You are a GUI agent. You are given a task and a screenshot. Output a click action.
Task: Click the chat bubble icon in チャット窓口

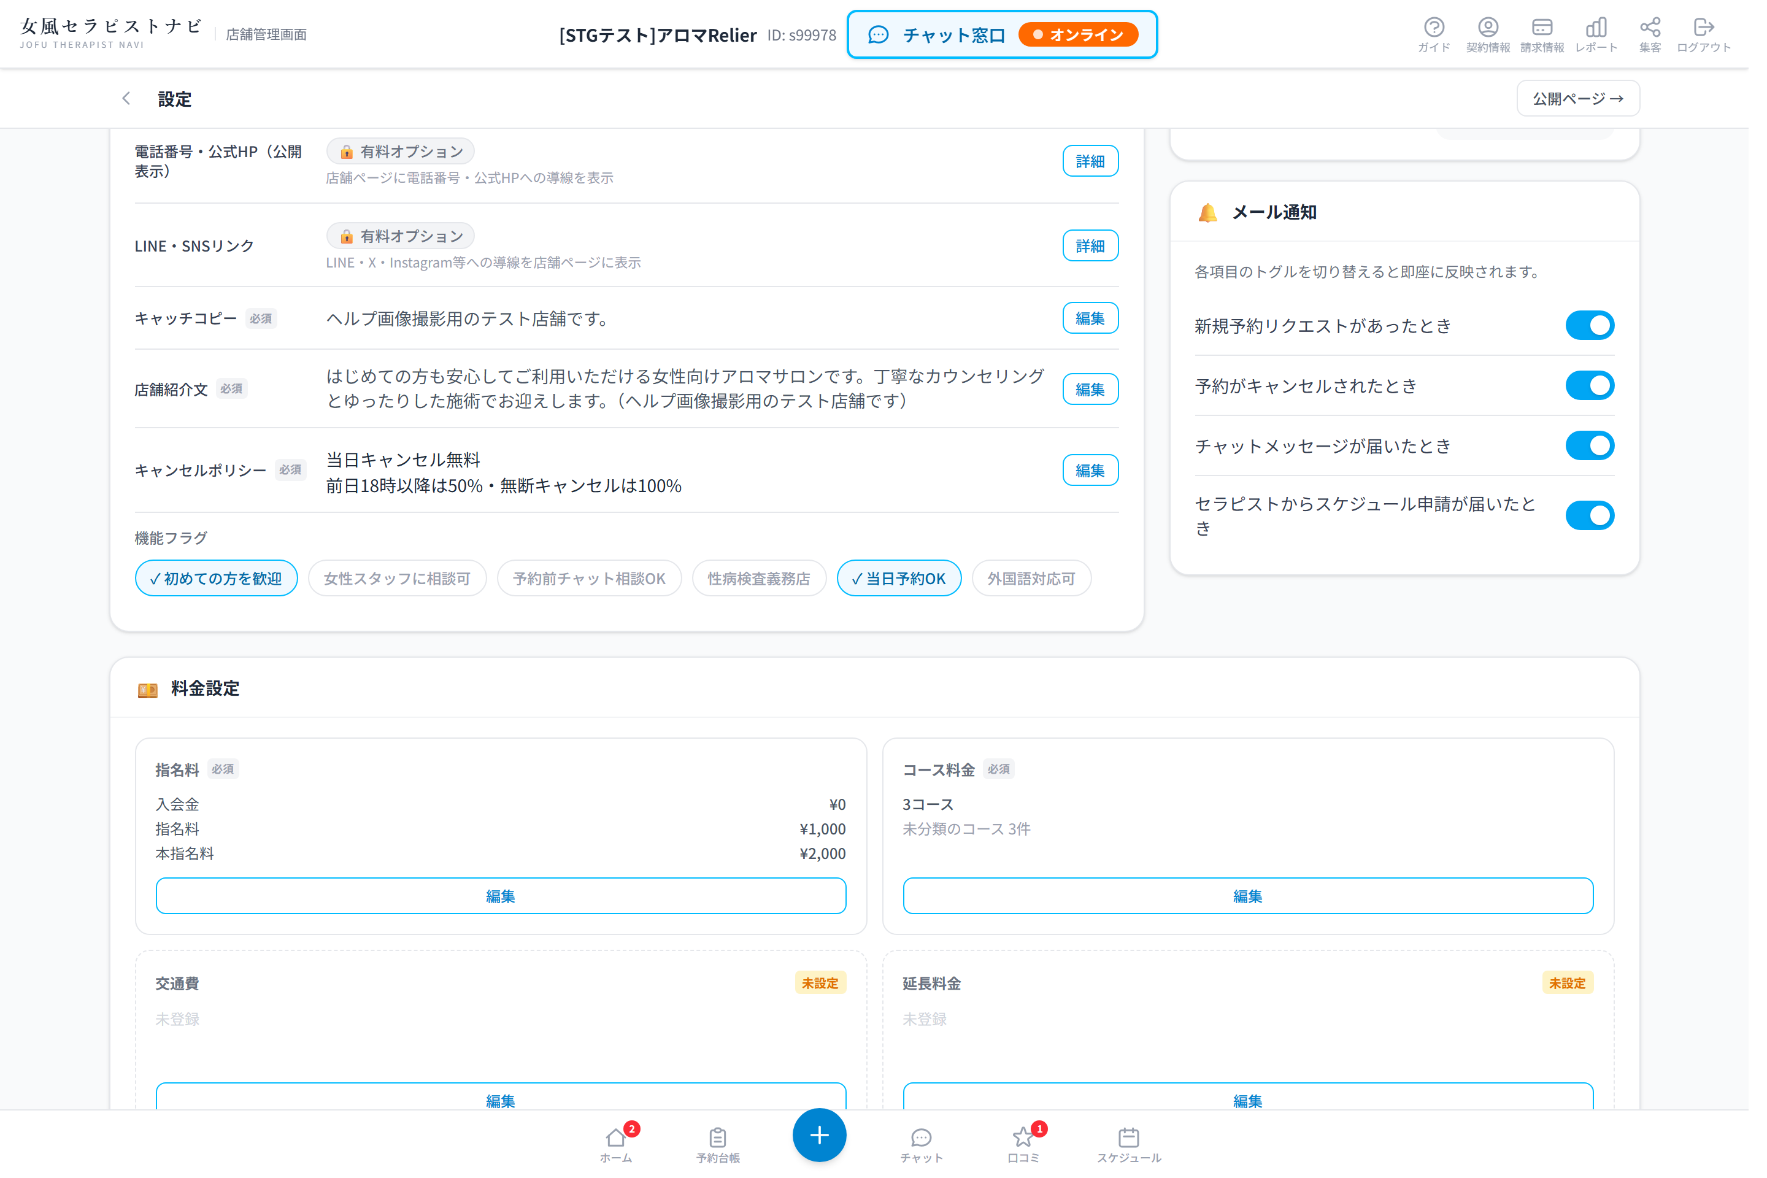887,34
